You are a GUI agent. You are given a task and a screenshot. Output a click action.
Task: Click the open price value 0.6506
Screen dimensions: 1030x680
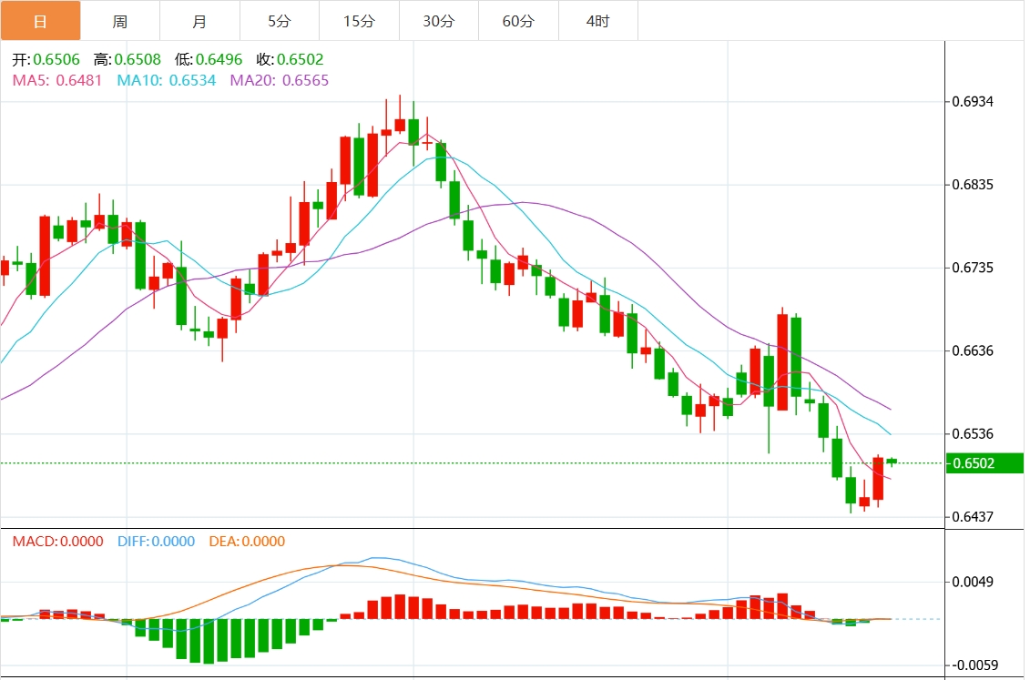pos(56,60)
